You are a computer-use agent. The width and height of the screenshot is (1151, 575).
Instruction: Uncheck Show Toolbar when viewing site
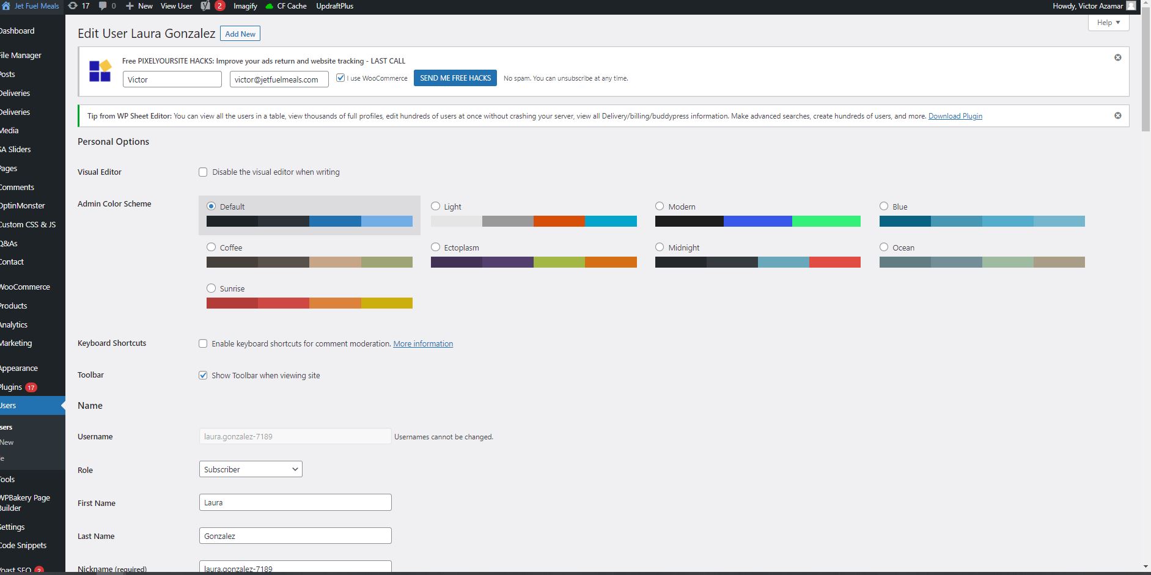[203, 375]
